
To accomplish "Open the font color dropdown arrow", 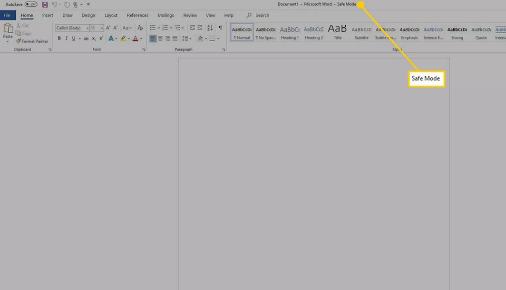I will click(141, 38).
